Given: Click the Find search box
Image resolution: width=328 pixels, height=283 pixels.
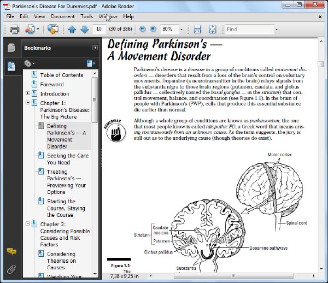Looking at the screenshot, I should (250, 30).
